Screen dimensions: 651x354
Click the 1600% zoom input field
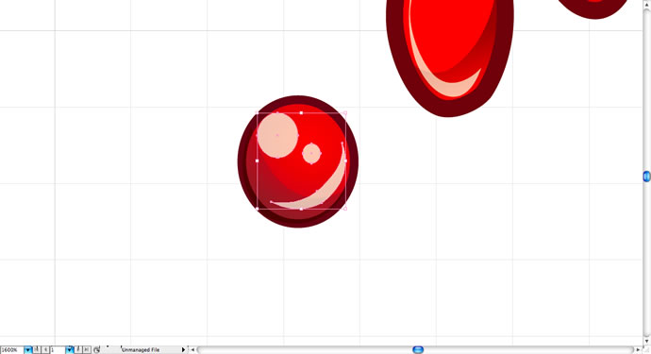tap(11, 350)
